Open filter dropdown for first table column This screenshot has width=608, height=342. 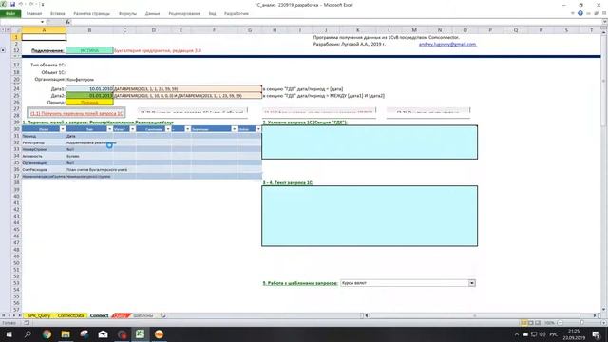click(63, 129)
